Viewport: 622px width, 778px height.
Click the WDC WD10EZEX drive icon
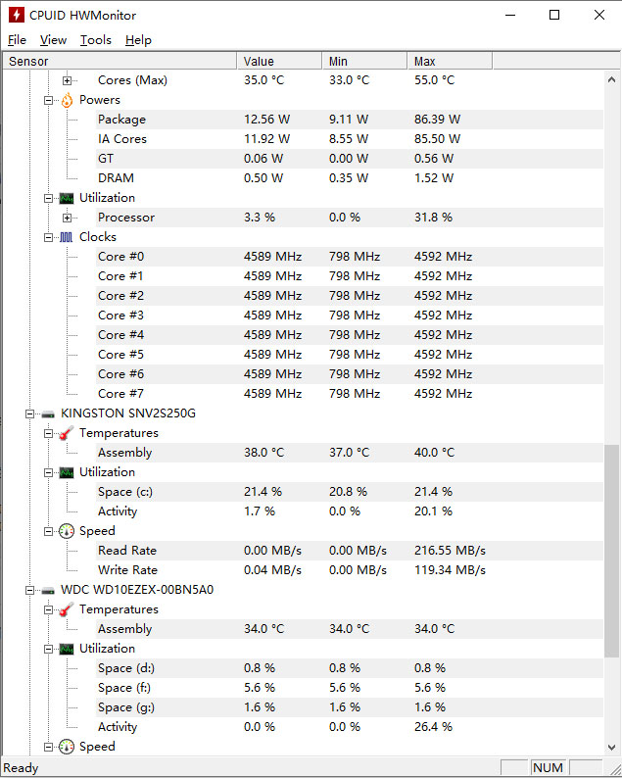[x=48, y=590]
